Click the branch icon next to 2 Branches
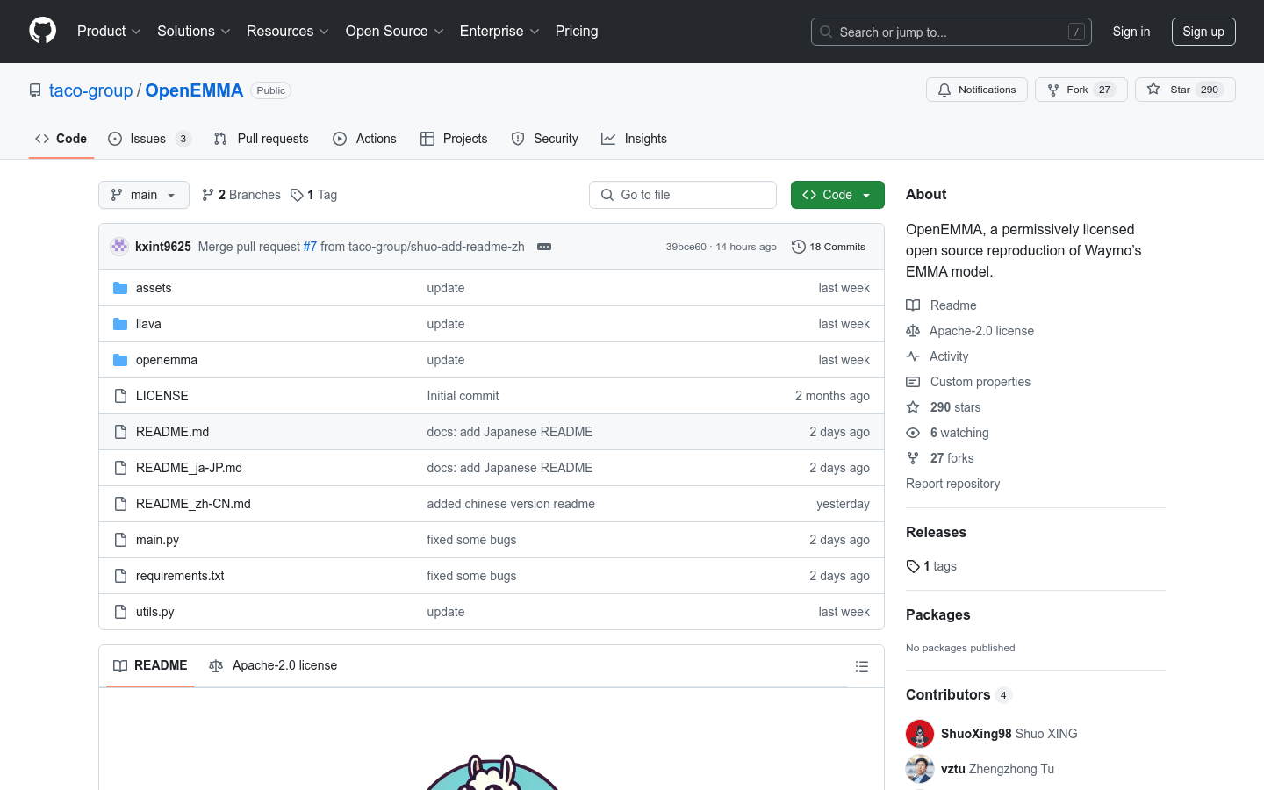The width and height of the screenshot is (1264, 790). (x=207, y=194)
